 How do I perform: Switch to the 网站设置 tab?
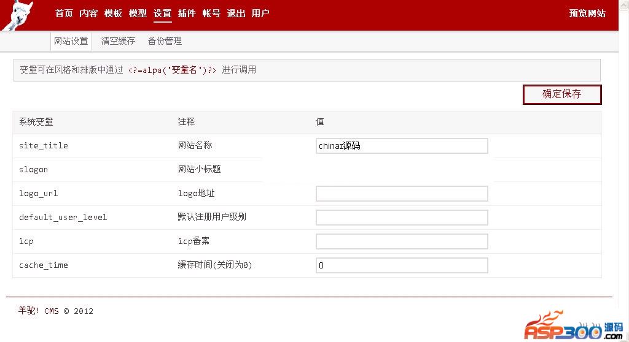tap(71, 41)
